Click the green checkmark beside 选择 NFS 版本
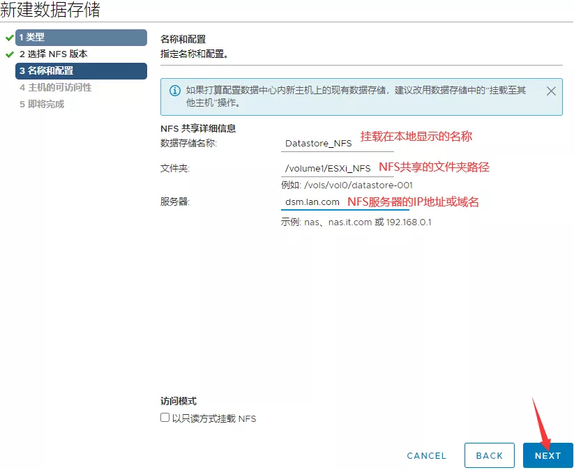Screen dimensions: 574x470 point(9,54)
